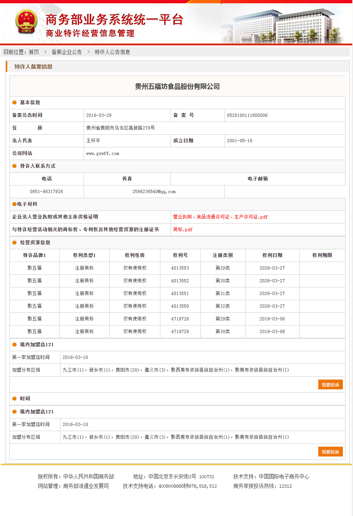
Task: Select date 2018-03-06 in row 4719726
Action: tap(272, 319)
